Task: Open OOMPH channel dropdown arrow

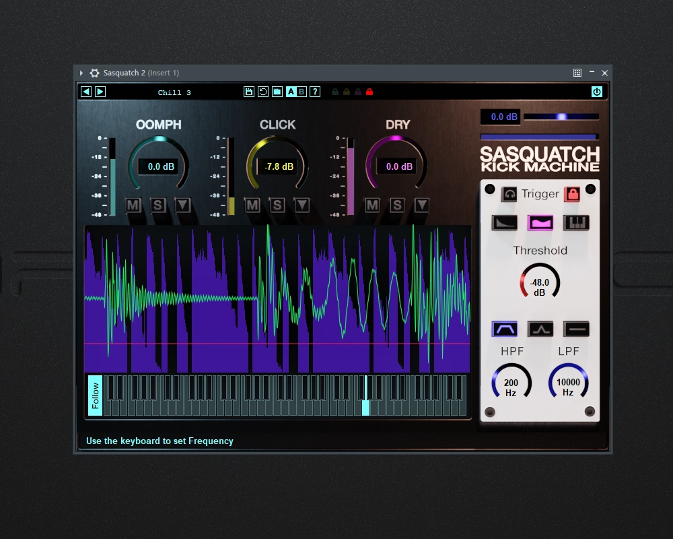Action: [x=183, y=205]
